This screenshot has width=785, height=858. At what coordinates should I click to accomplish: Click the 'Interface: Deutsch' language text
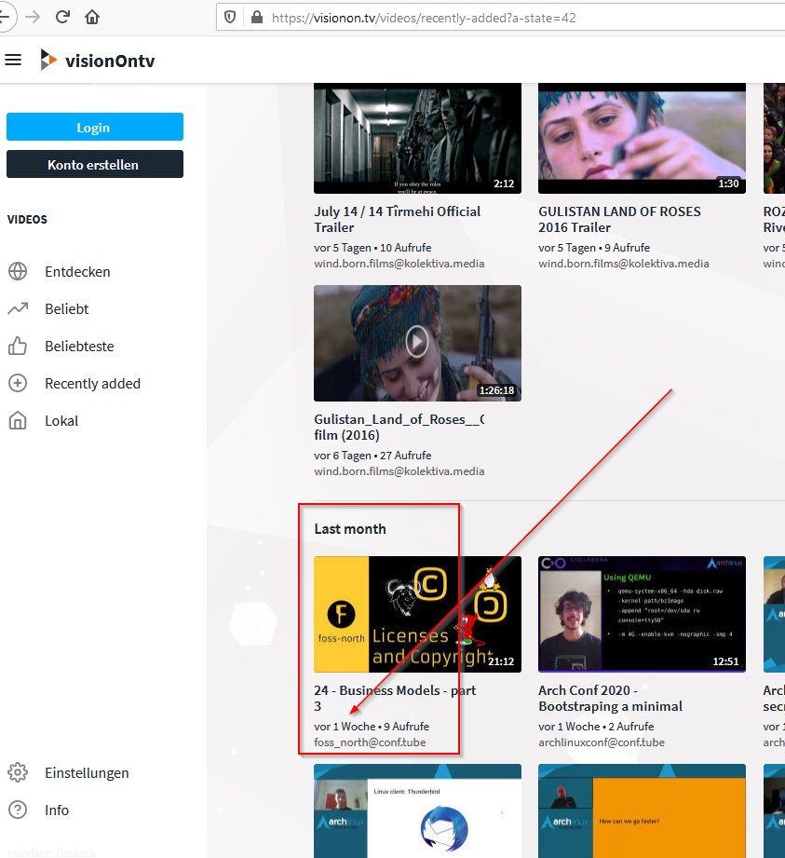52,852
